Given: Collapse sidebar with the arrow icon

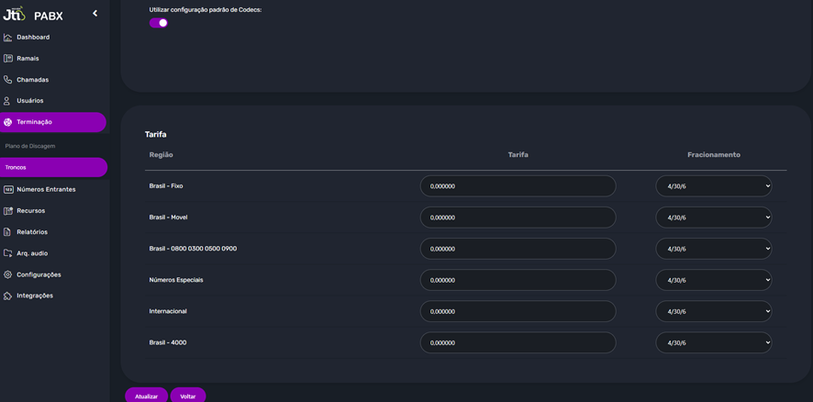Looking at the screenshot, I should point(95,14).
